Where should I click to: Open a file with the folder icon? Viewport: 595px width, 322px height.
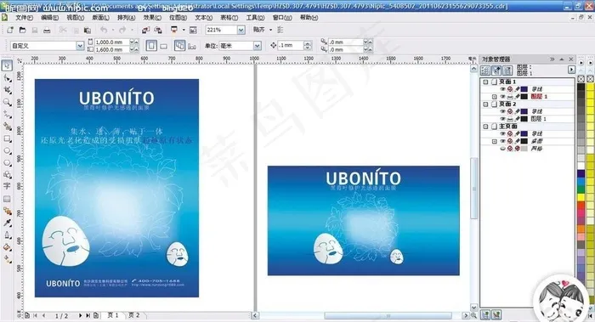pyautogui.click(x=23, y=30)
